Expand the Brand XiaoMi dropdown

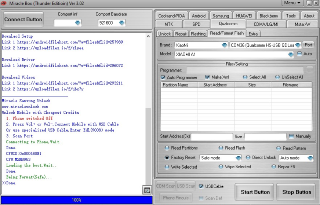(224, 45)
